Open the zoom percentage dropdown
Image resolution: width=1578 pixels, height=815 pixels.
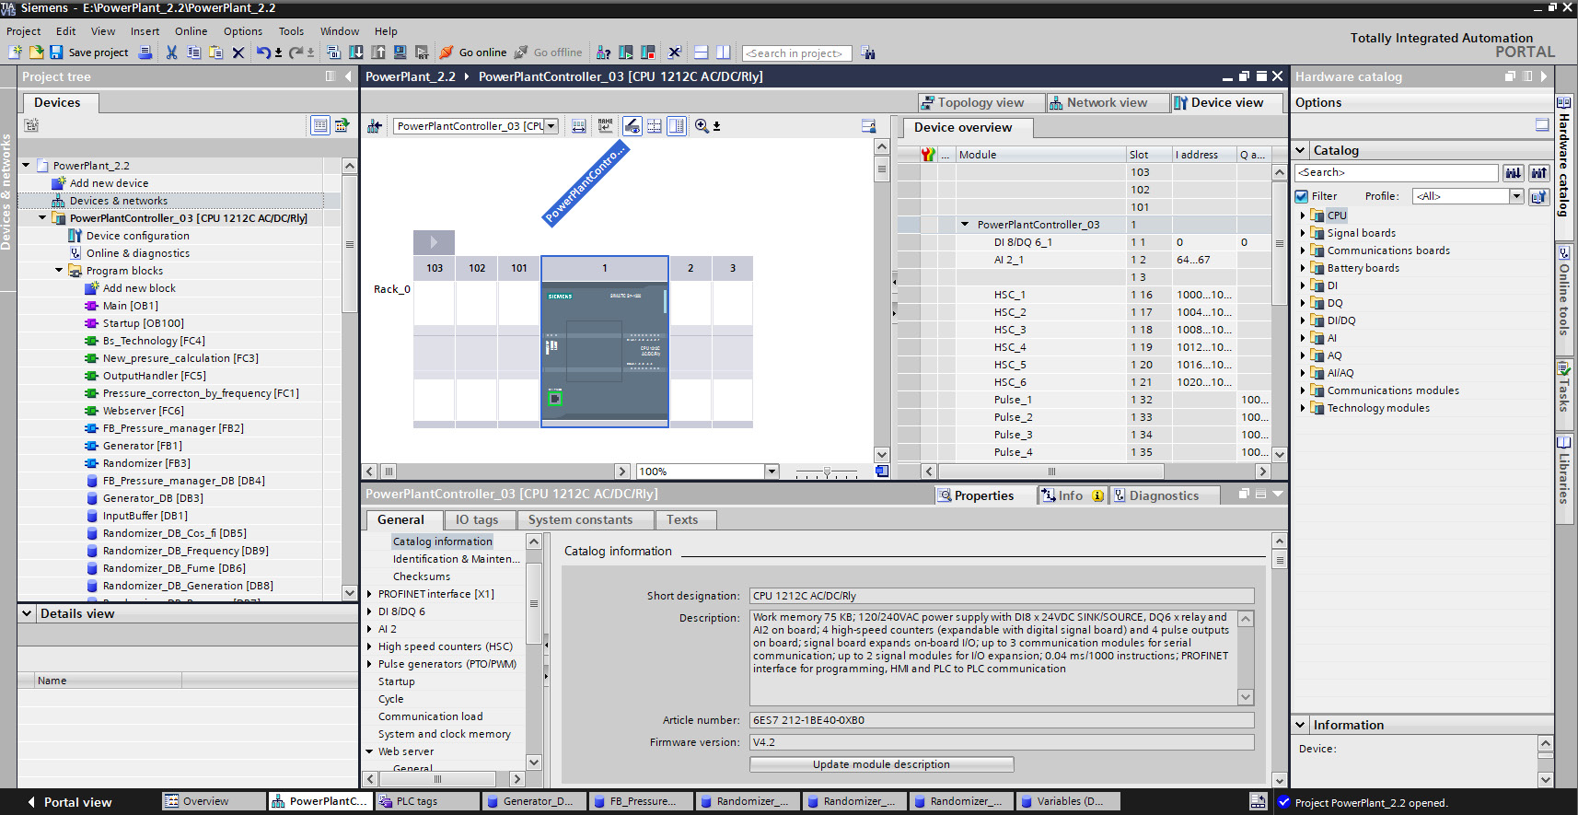tap(772, 472)
